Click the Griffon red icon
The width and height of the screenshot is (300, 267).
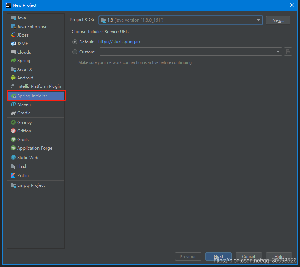(x=13, y=131)
